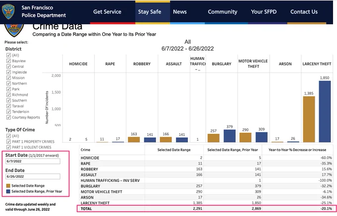The height and width of the screenshot is (216, 337).
Task: Click the date range title 6/7/2022 - 6/26/2022
Action: coord(188,49)
